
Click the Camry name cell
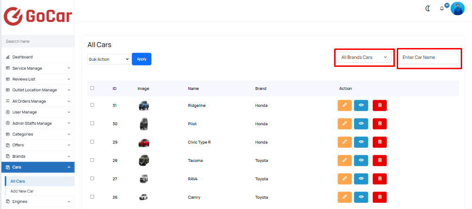194,197
